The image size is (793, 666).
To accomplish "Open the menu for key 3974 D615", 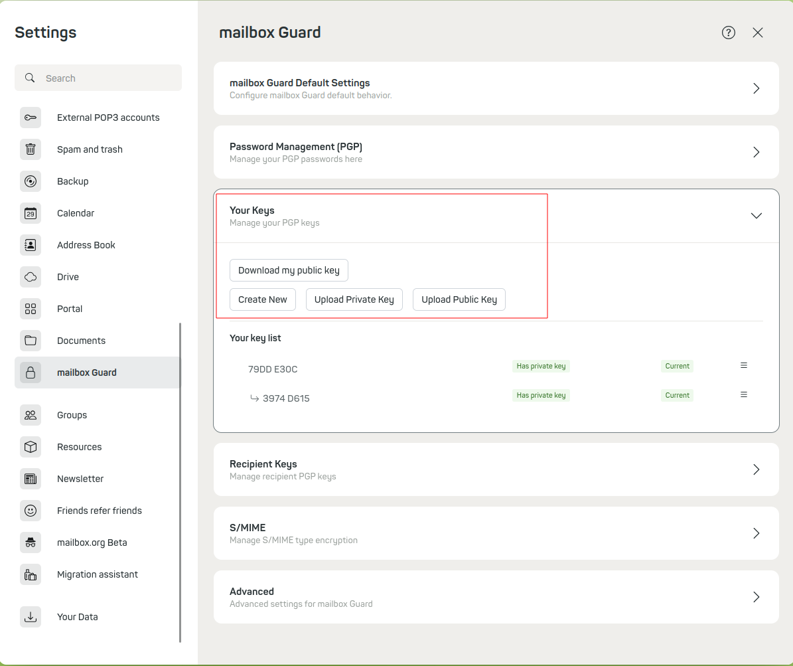I will pos(743,394).
